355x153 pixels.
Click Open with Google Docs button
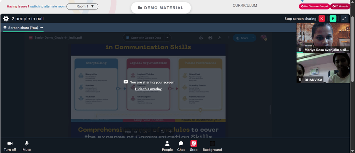[143, 38]
